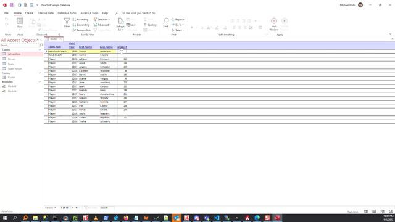This screenshot has height=222, width=395.
Task: Click the navigation pane search magnifier icon
Action: 41,45
